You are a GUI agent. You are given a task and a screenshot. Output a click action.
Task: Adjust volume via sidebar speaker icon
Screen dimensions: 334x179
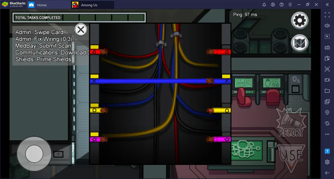(327, 26)
